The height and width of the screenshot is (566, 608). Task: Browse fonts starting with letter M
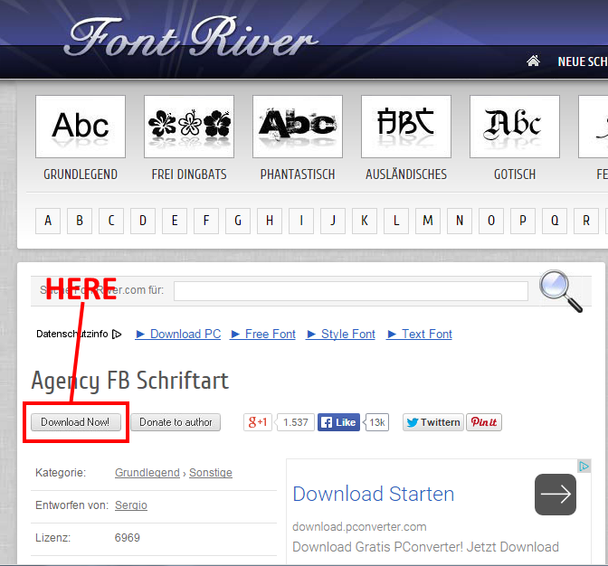(x=428, y=221)
